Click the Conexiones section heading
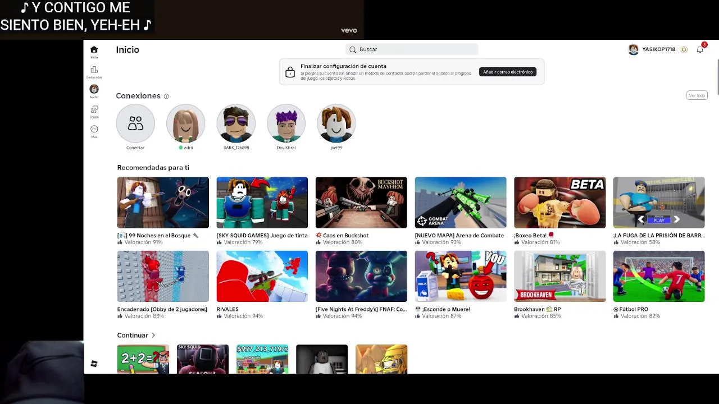719x404 pixels. pyautogui.click(x=138, y=96)
